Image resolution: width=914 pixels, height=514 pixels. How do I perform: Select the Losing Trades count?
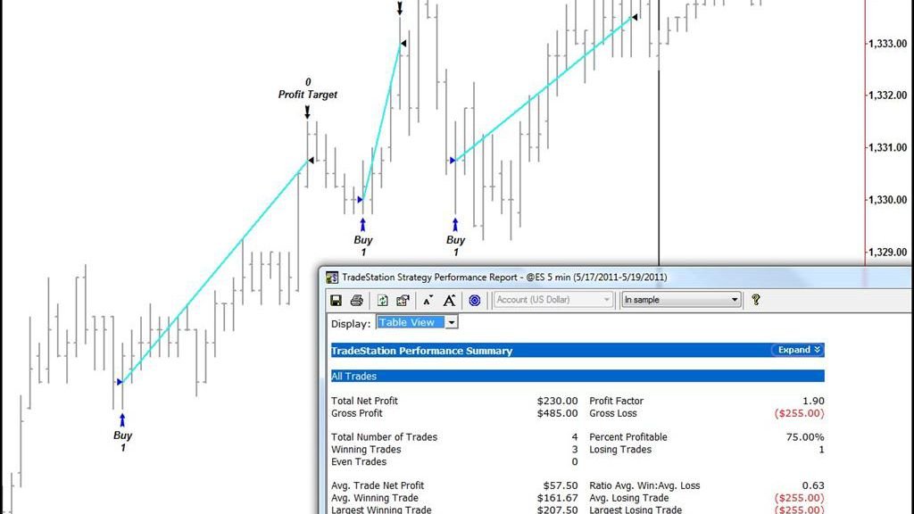[x=821, y=450]
